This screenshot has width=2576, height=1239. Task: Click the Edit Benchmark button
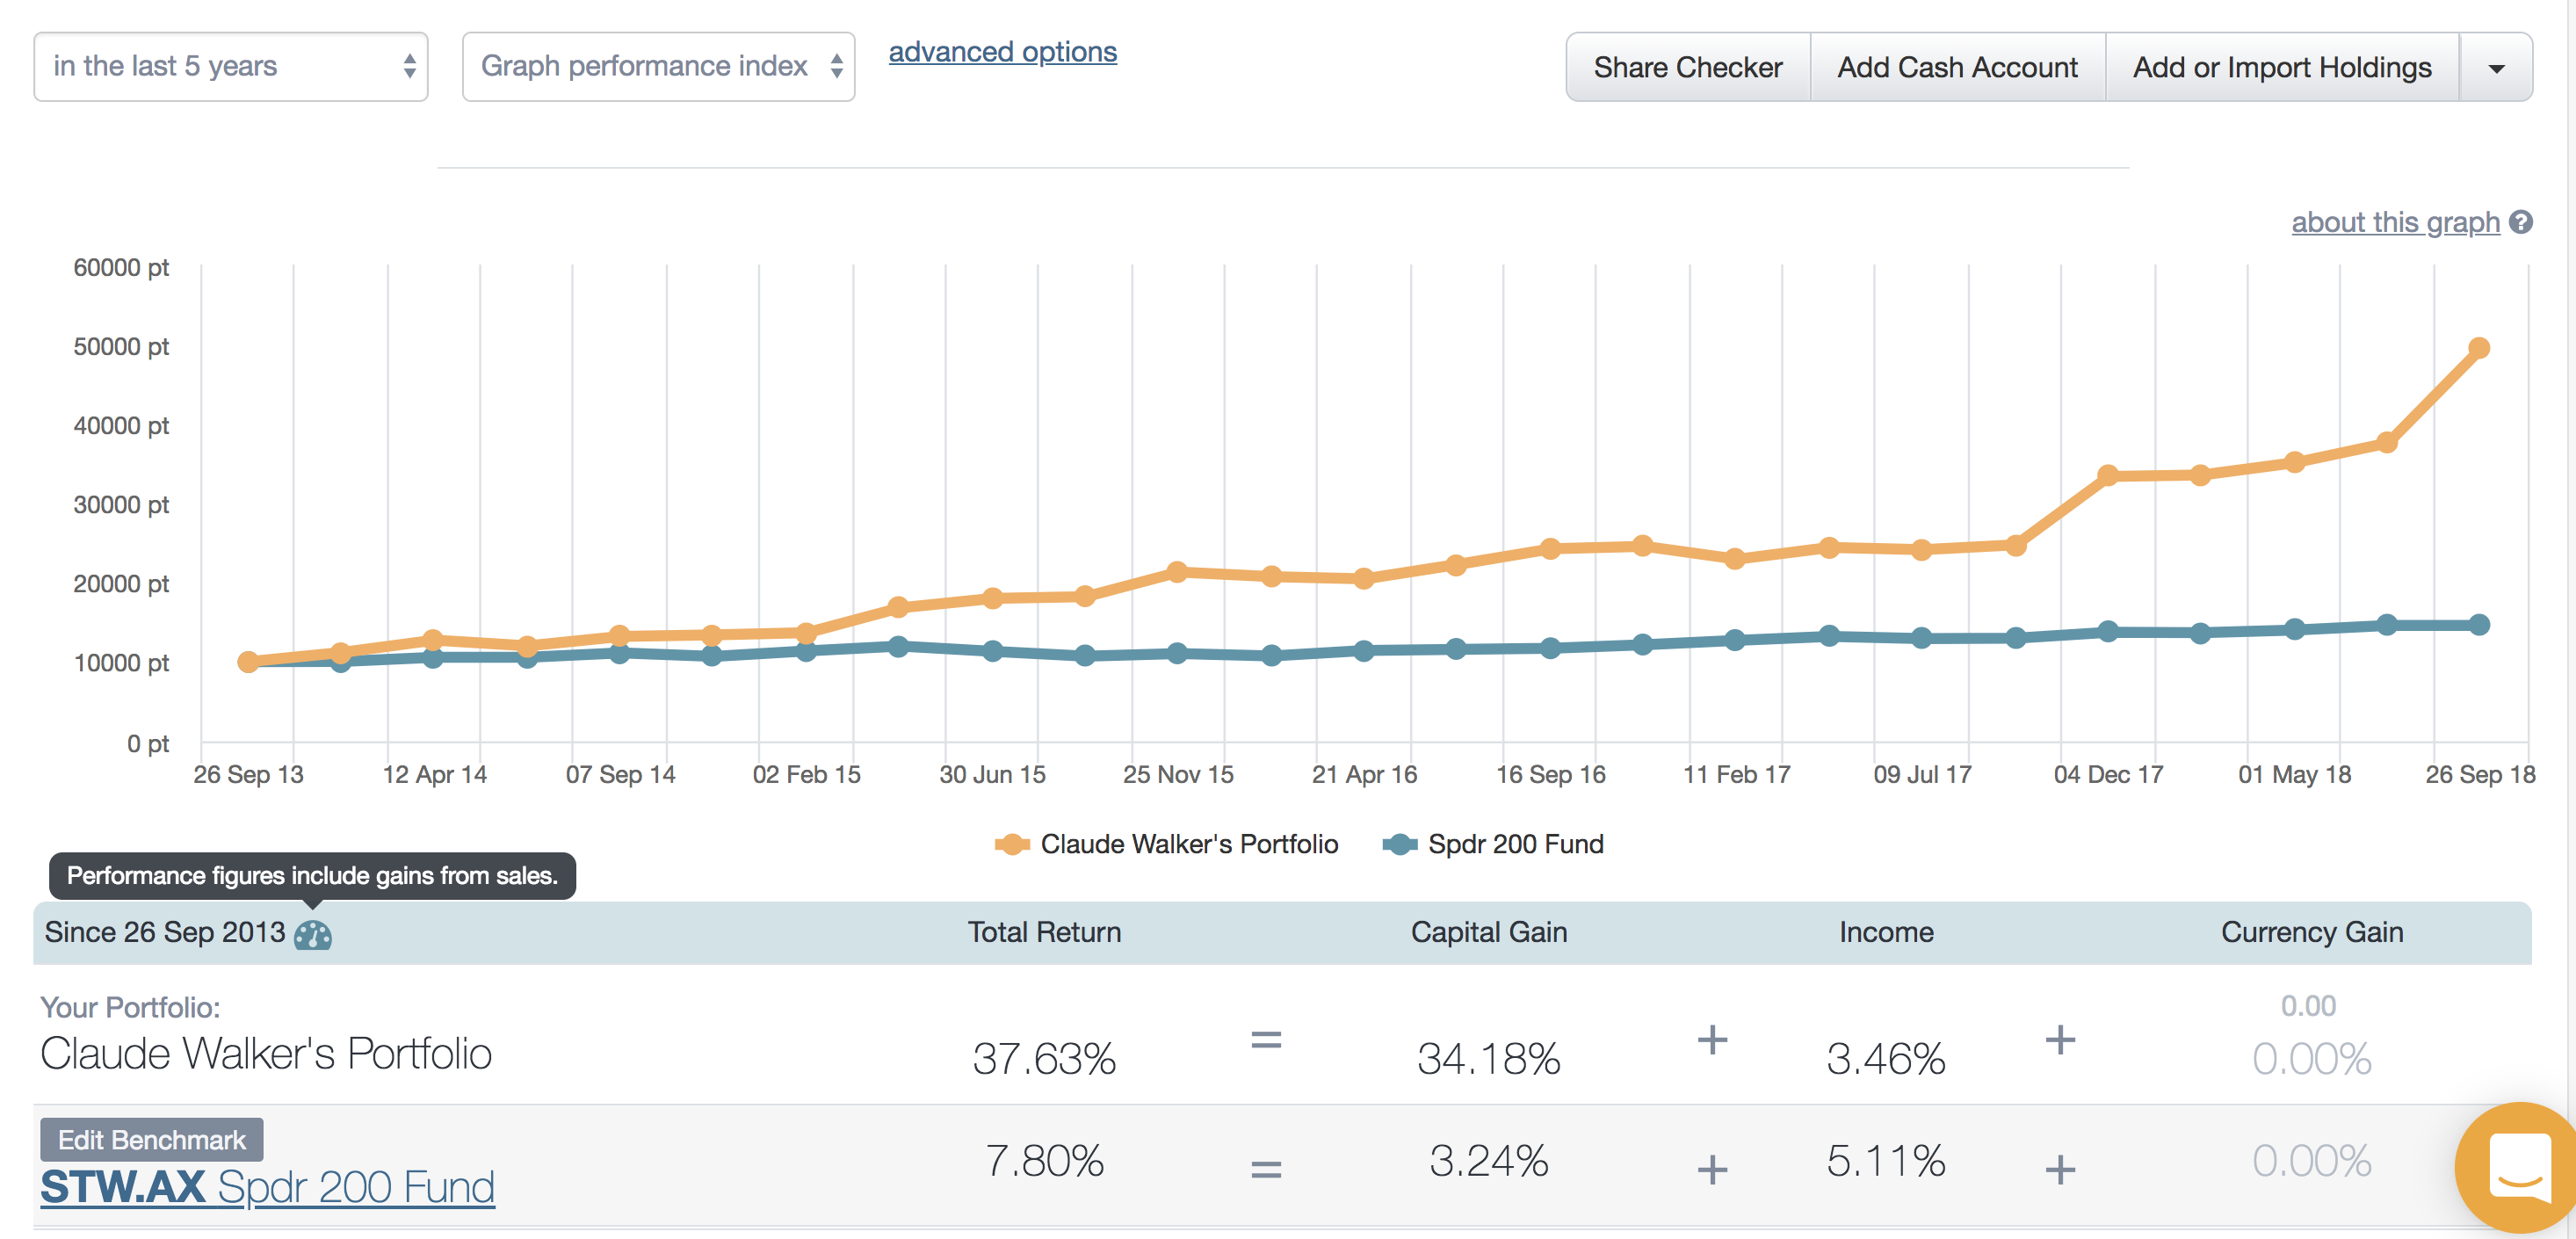click(151, 1140)
